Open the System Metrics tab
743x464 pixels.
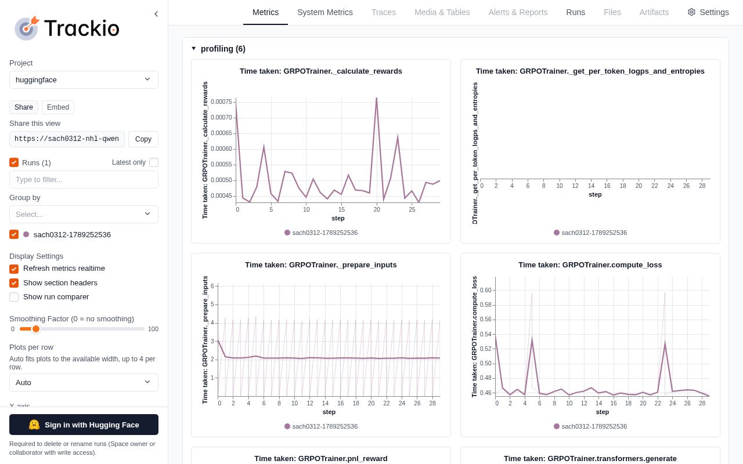(325, 12)
